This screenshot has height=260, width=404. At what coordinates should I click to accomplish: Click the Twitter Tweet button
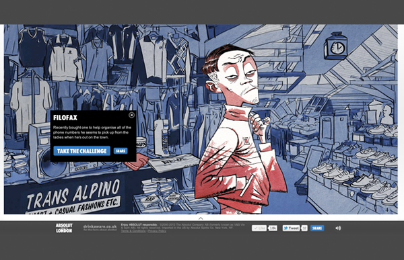coord(291,228)
